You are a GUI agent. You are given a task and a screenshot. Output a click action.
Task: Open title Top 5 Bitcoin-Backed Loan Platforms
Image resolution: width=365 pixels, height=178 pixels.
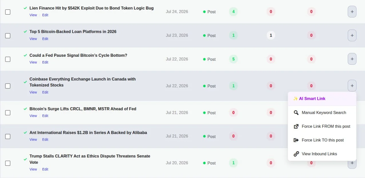(73, 32)
